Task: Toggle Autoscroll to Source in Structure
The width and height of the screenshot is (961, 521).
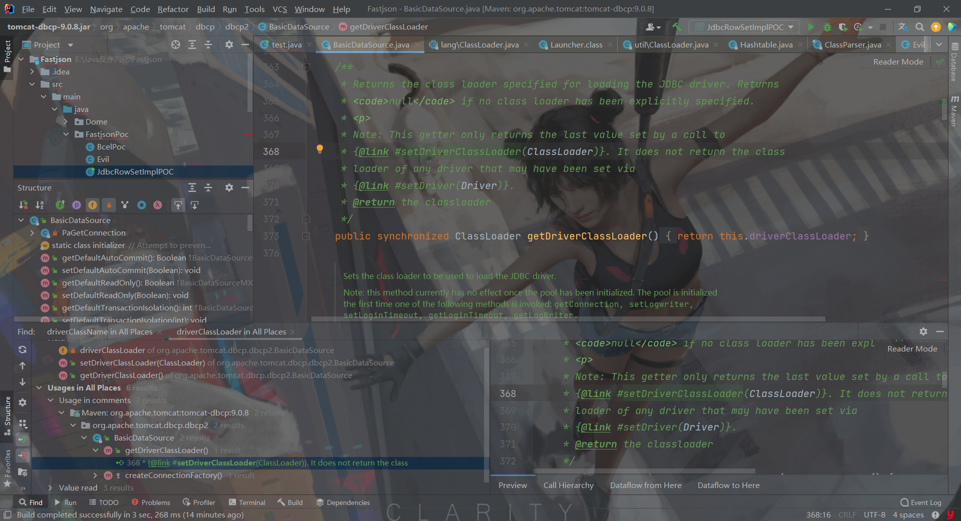Action: [x=178, y=204]
